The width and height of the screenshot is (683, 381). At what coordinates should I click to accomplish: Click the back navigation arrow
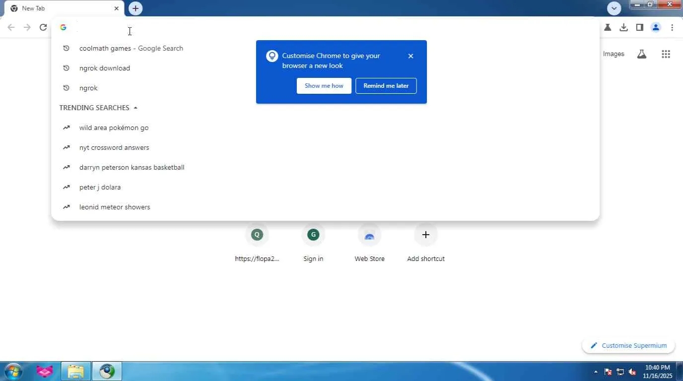(11, 28)
